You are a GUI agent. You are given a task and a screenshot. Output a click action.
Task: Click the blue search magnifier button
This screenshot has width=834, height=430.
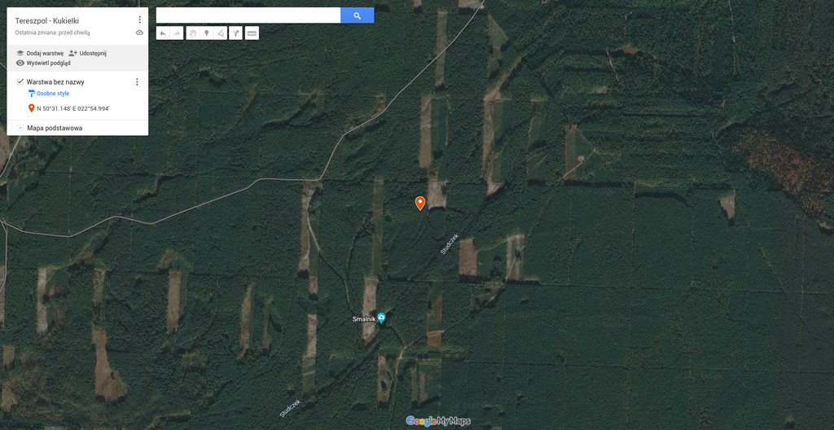point(357,15)
